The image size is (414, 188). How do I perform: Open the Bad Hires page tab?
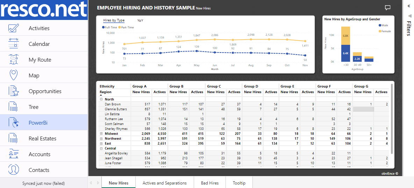(x=210, y=183)
